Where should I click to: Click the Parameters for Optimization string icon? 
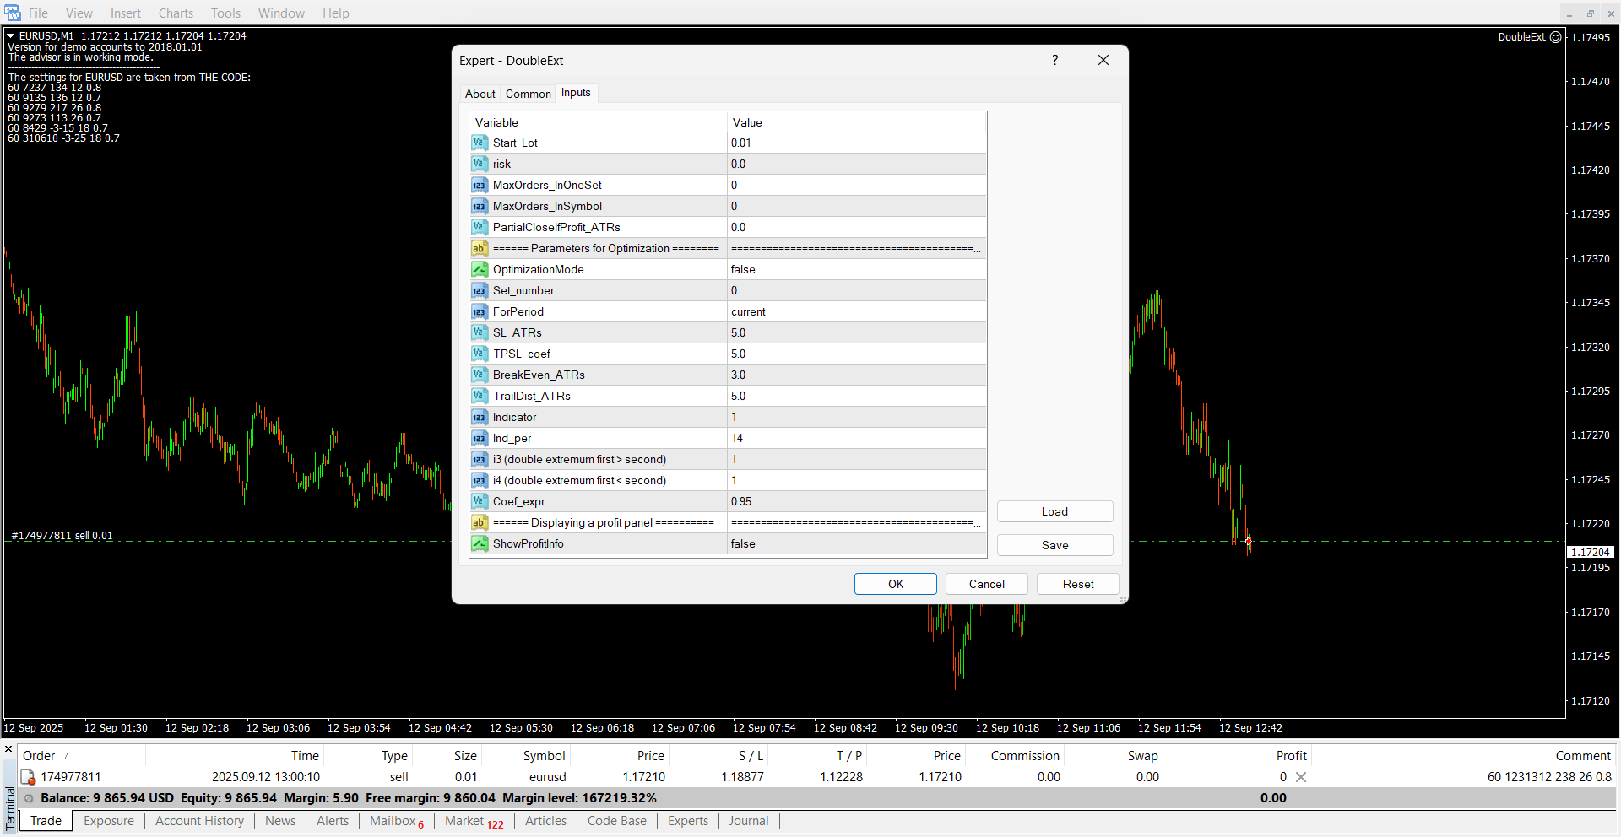[x=479, y=248]
